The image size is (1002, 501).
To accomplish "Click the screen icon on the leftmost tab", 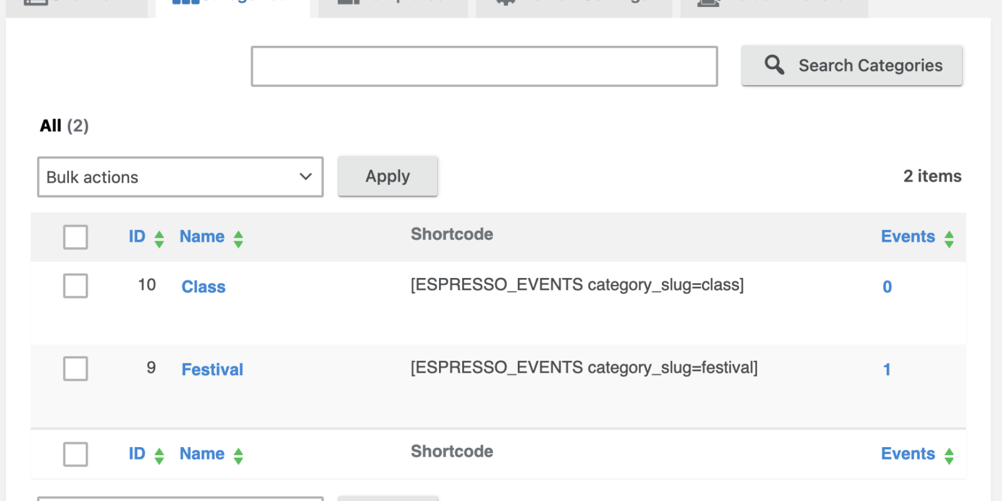I will (36, 3).
